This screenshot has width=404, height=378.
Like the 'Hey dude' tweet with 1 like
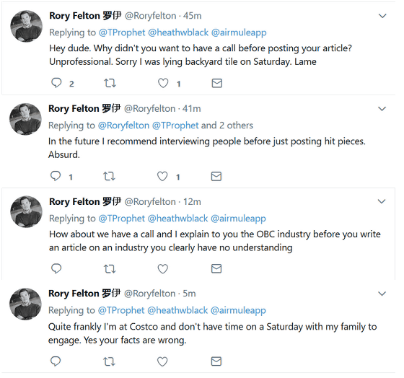tap(163, 83)
